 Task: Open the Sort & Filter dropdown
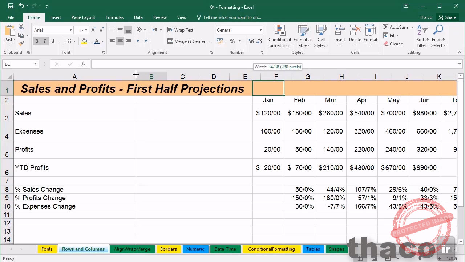click(422, 36)
